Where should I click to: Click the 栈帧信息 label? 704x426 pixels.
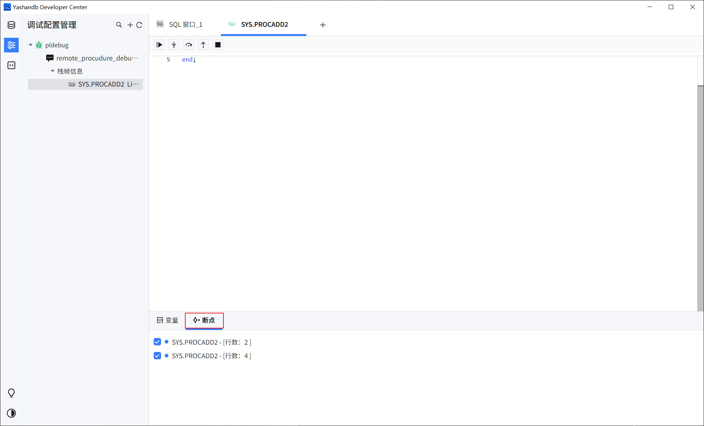(70, 71)
